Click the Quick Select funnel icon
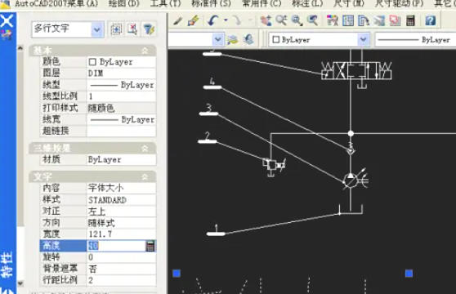The image size is (456, 294). [x=149, y=29]
